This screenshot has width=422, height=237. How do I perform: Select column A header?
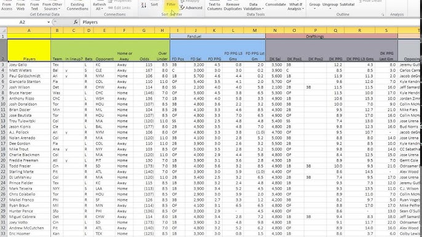29,30
